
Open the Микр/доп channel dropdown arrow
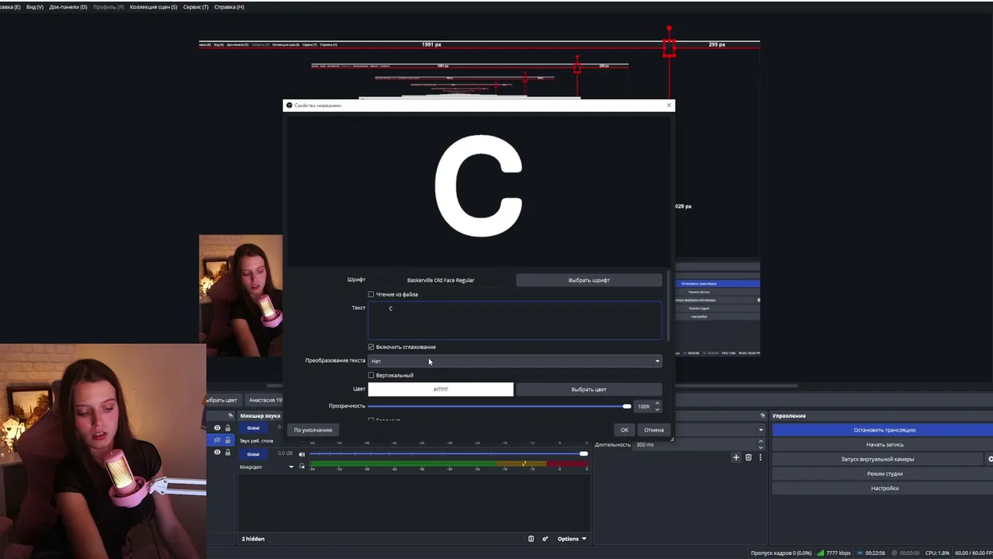pyautogui.click(x=291, y=467)
